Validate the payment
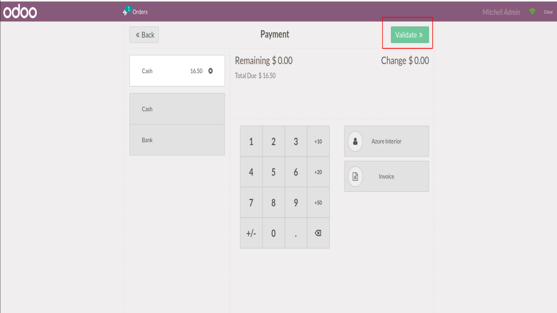Screen dimensions: 557x313 click(x=409, y=35)
